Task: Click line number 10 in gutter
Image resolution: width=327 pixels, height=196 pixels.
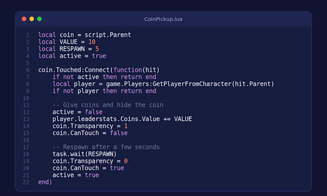Action: [x=26, y=98]
